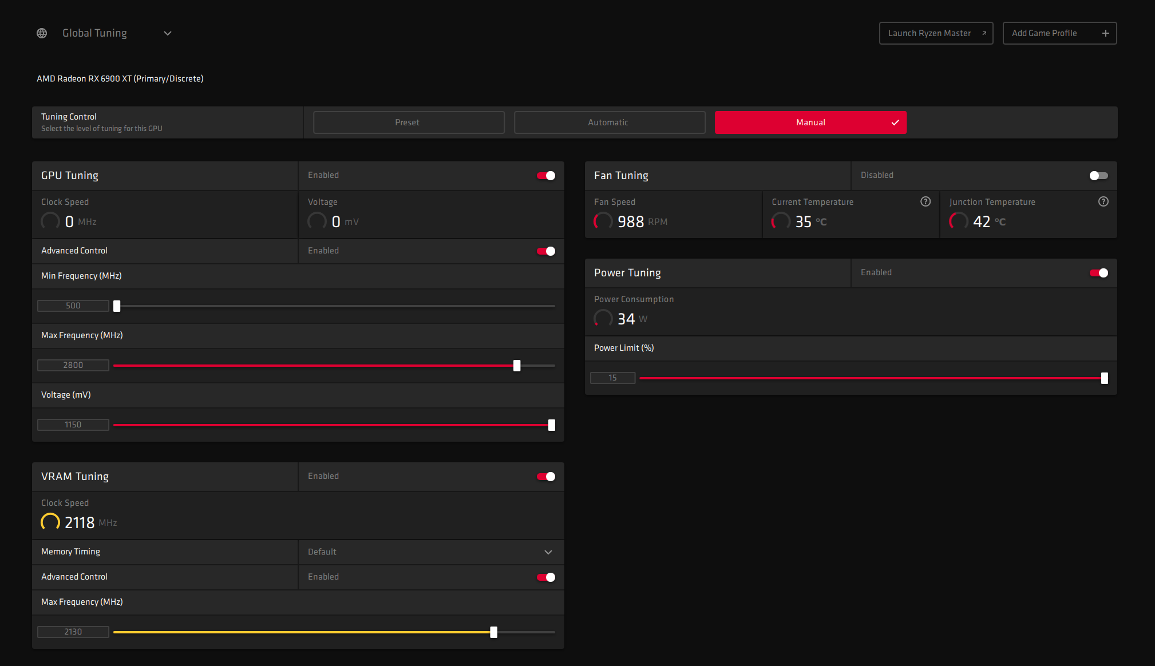Viewport: 1155px width, 666px height.
Task: Click the Min Frequency slider handle
Action: coord(117,306)
